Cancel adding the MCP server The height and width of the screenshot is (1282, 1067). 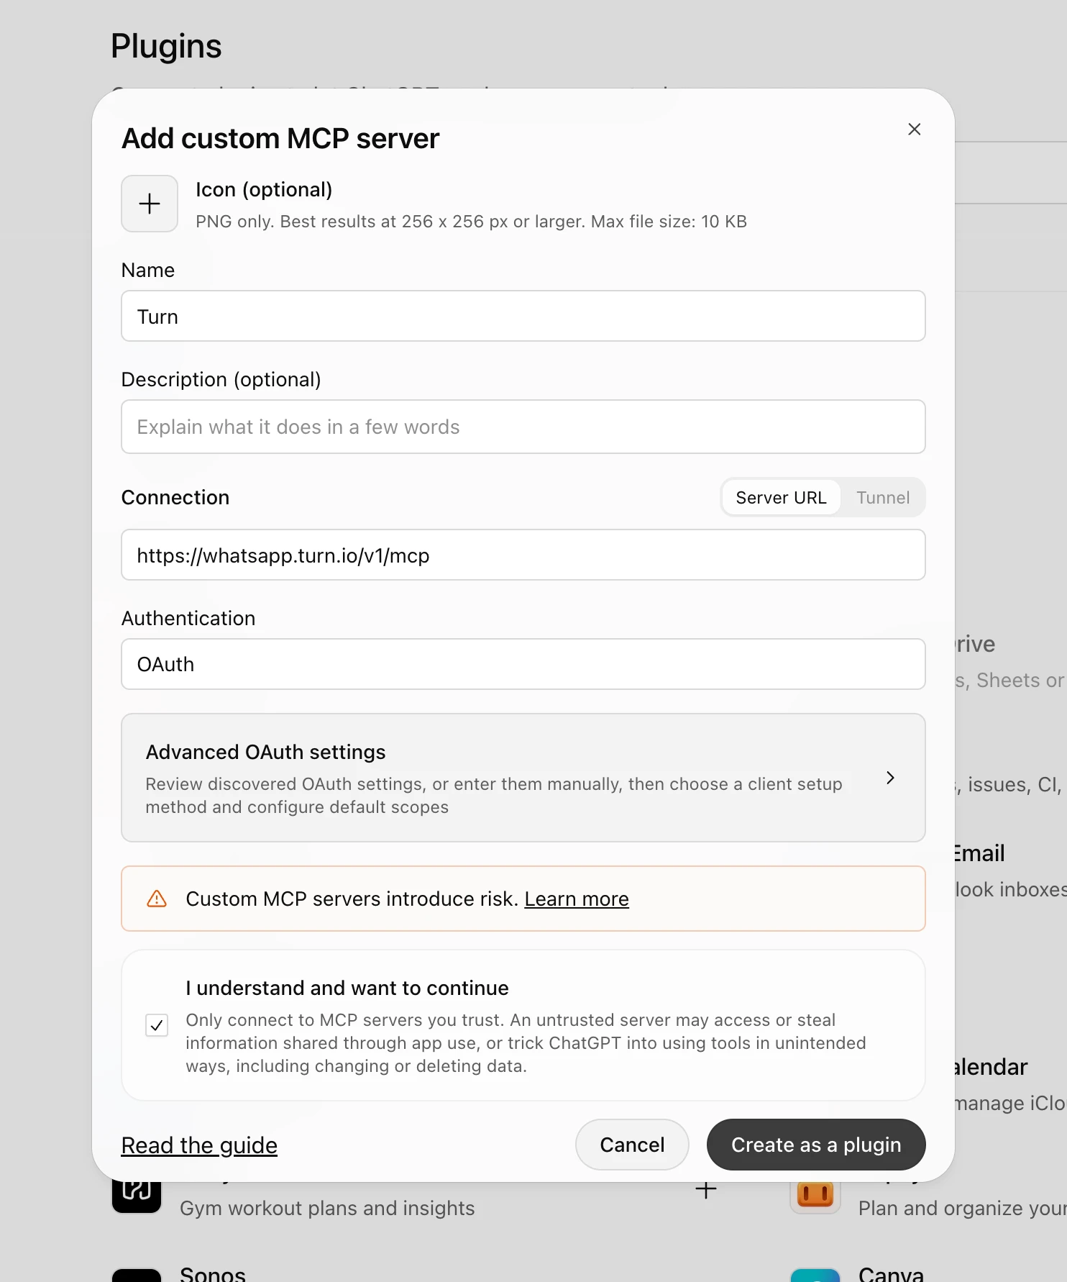pos(632,1145)
